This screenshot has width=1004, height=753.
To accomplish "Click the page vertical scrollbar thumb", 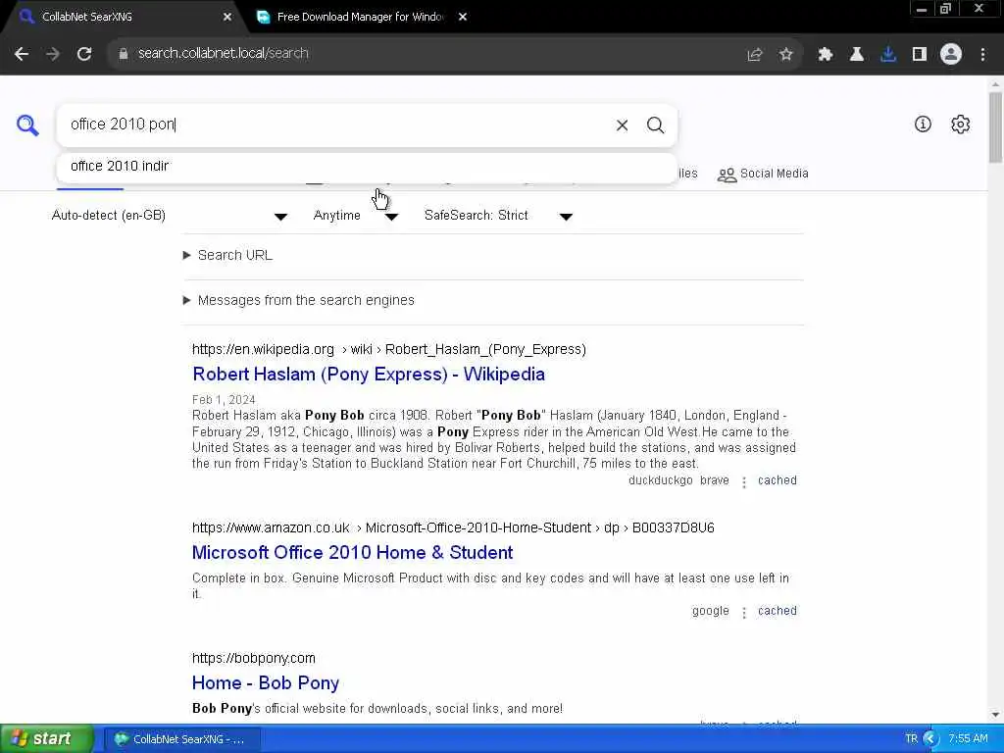I will click(995, 128).
